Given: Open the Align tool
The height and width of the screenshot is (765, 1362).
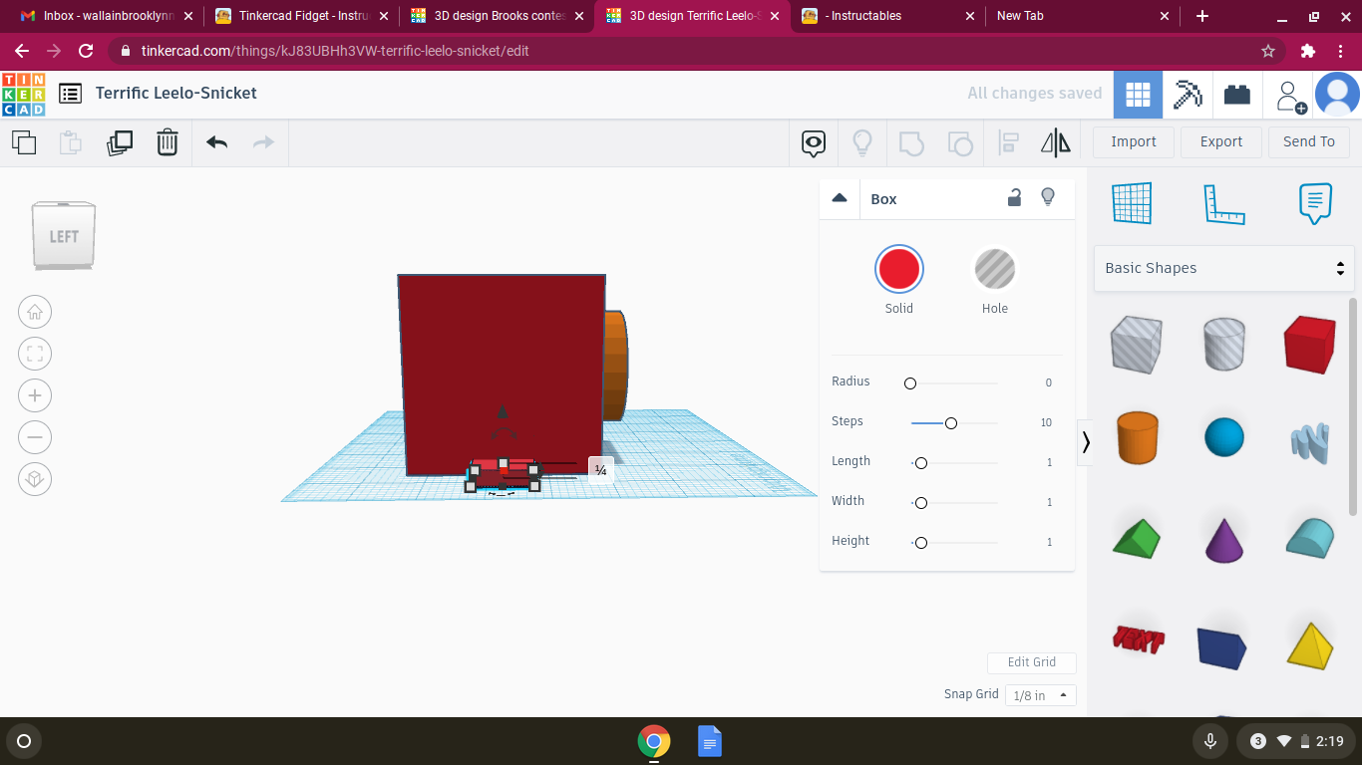Looking at the screenshot, I should [x=1008, y=143].
